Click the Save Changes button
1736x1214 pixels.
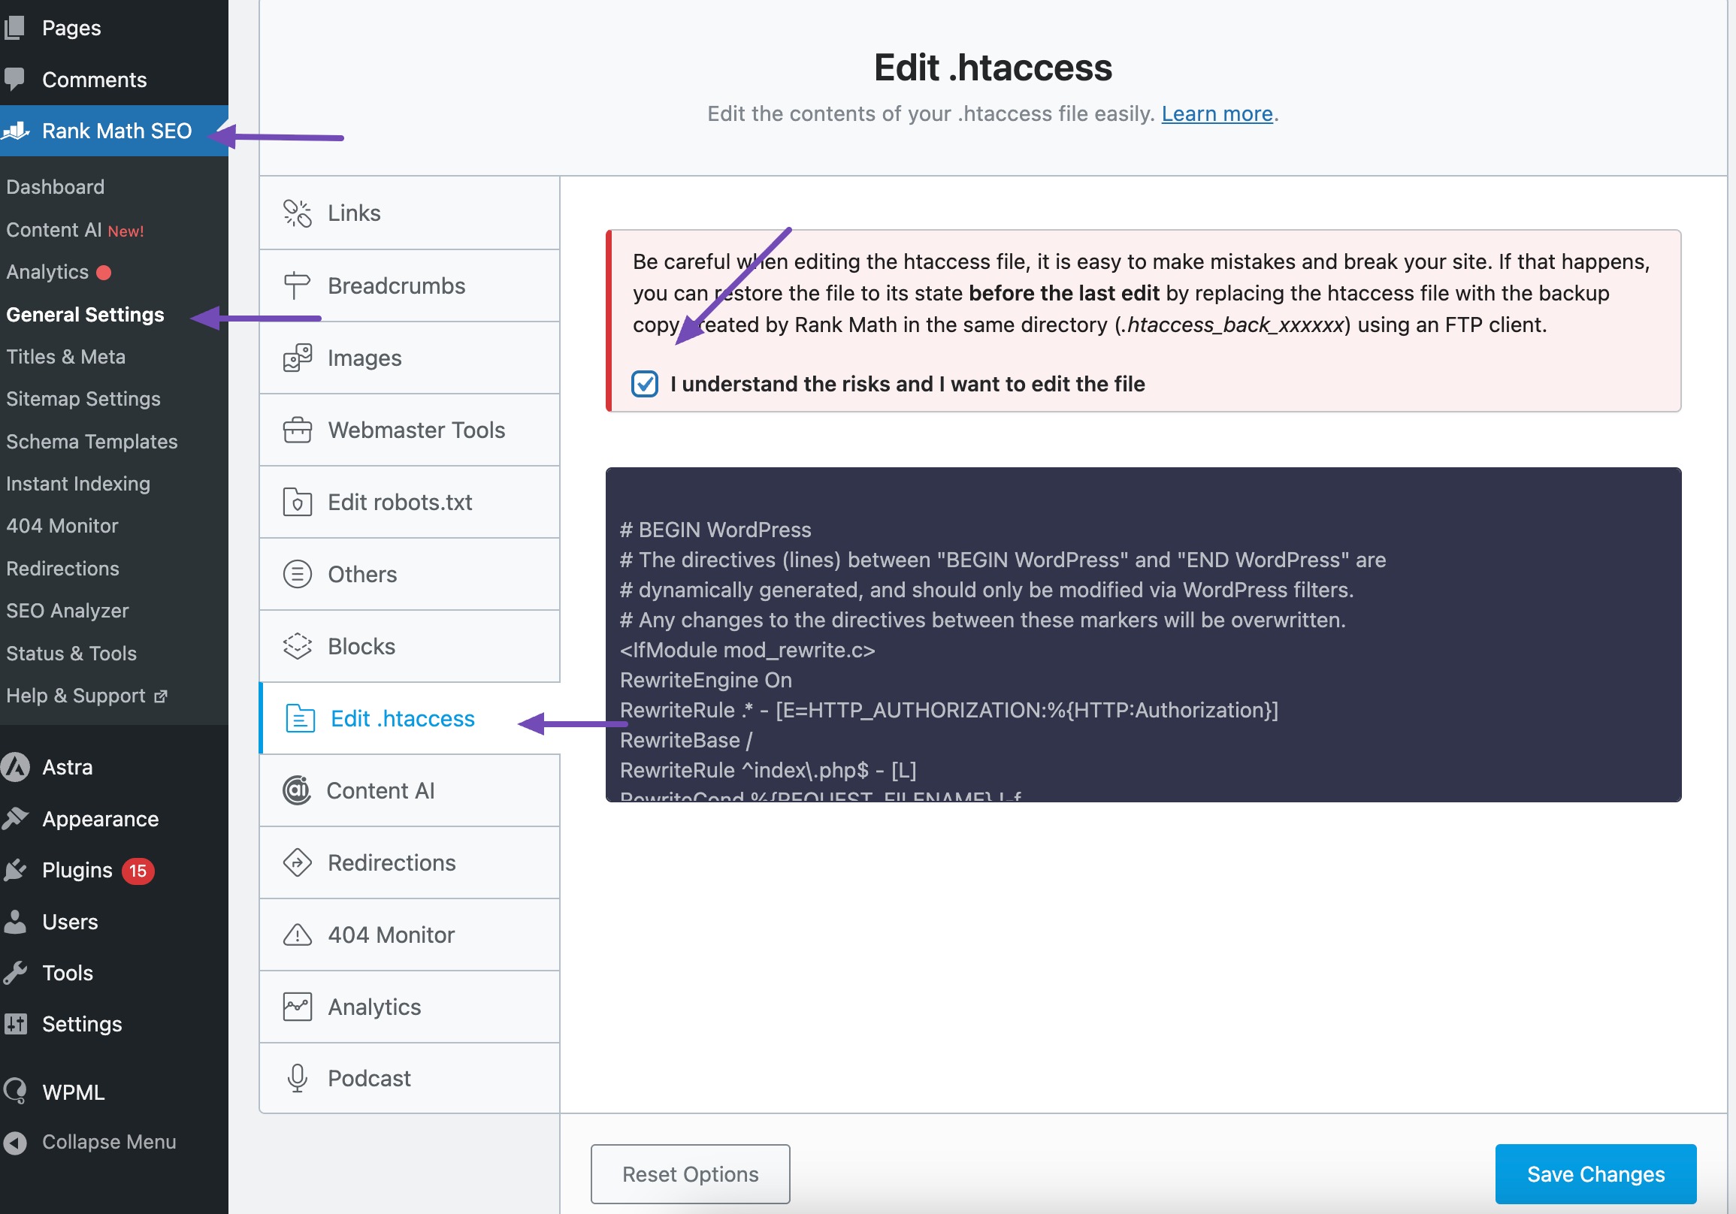[1595, 1174]
